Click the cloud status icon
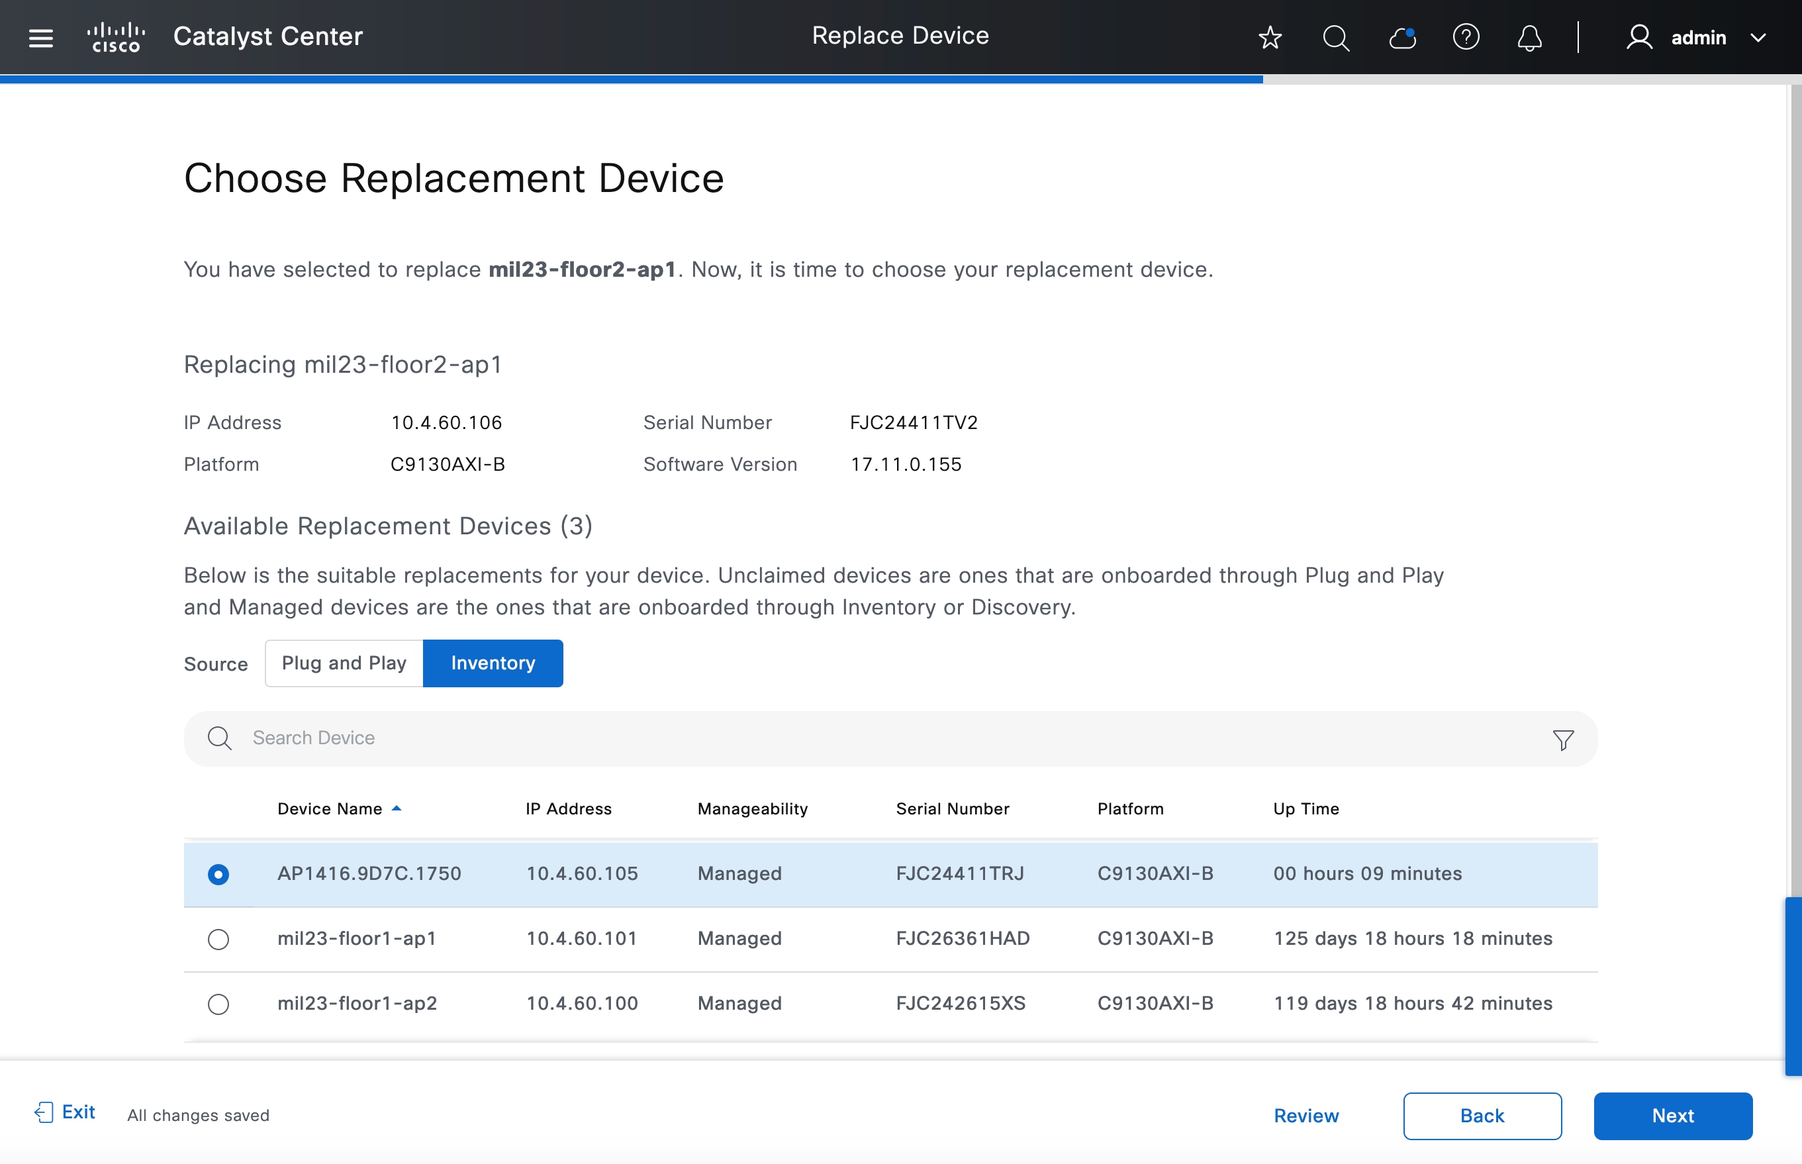 pyautogui.click(x=1402, y=38)
